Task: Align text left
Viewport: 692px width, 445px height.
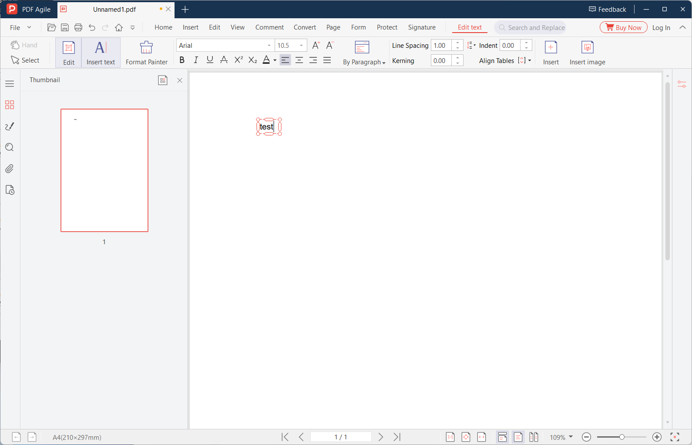Action: (x=285, y=60)
